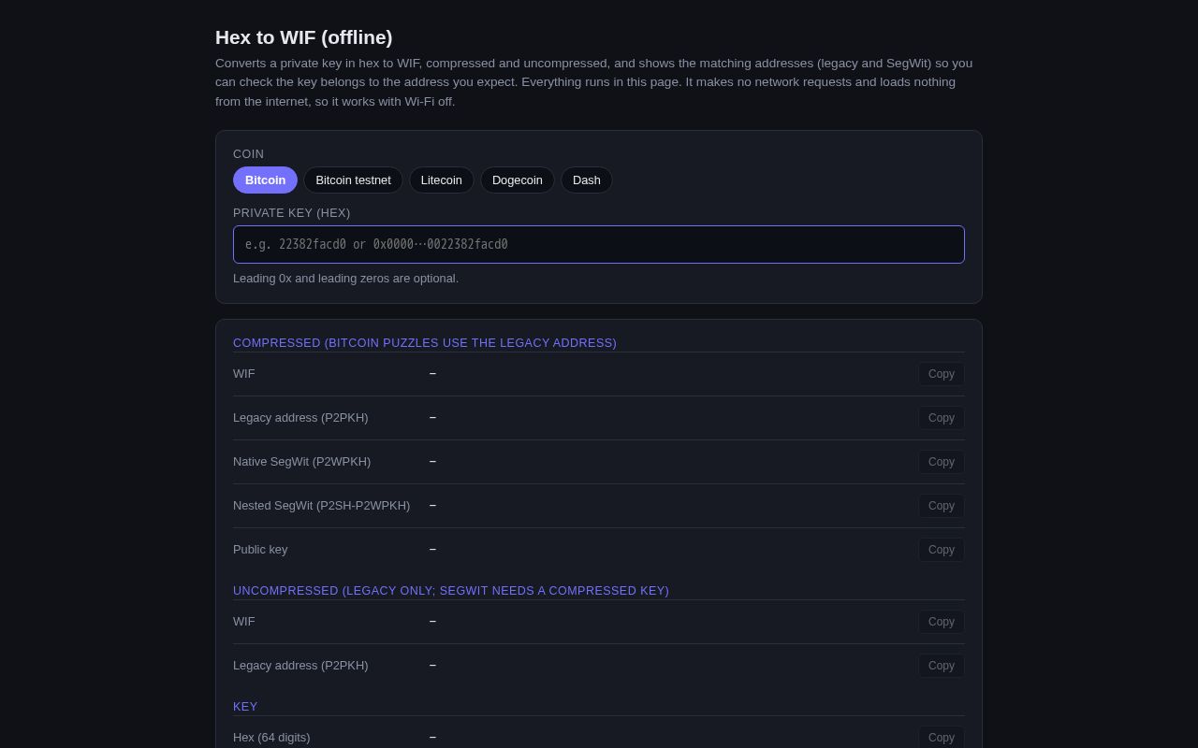
Task: Click the Uncompressed section heading
Action: [451, 591]
